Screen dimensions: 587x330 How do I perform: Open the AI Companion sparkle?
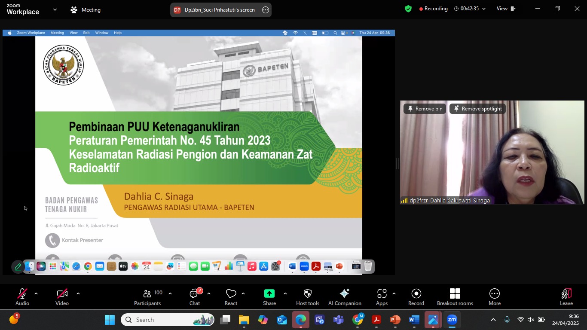(345, 293)
